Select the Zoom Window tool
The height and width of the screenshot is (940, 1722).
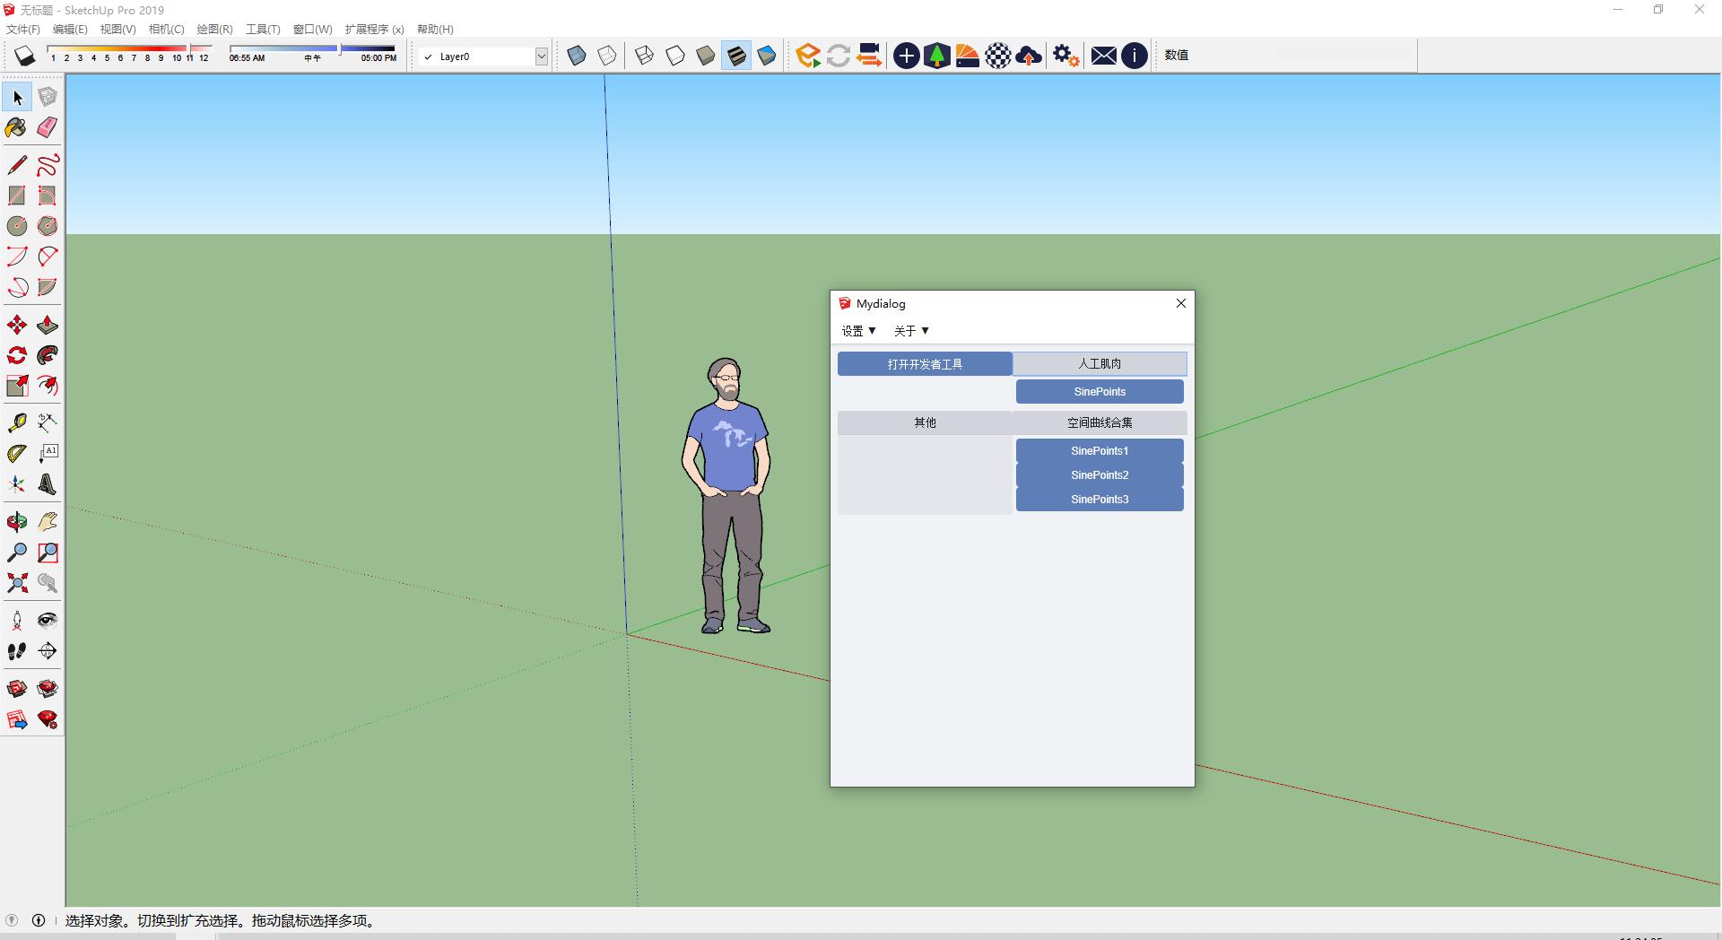[x=48, y=553]
